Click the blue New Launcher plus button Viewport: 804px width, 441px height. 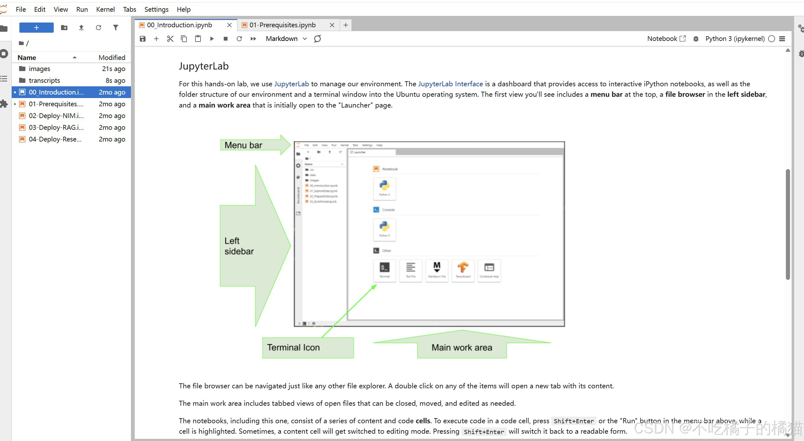[36, 28]
